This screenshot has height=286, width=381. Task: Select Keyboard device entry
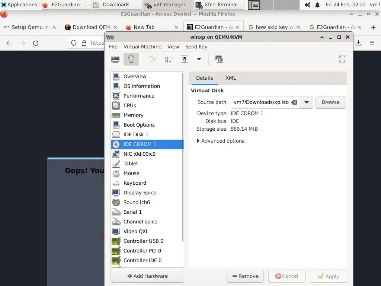147,183
